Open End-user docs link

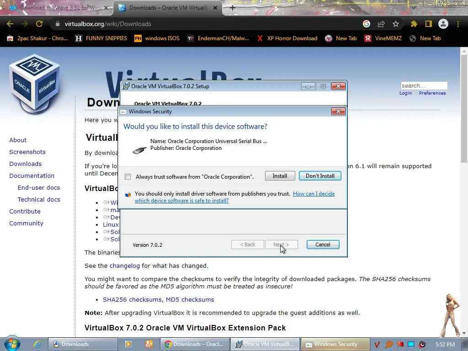(39, 188)
